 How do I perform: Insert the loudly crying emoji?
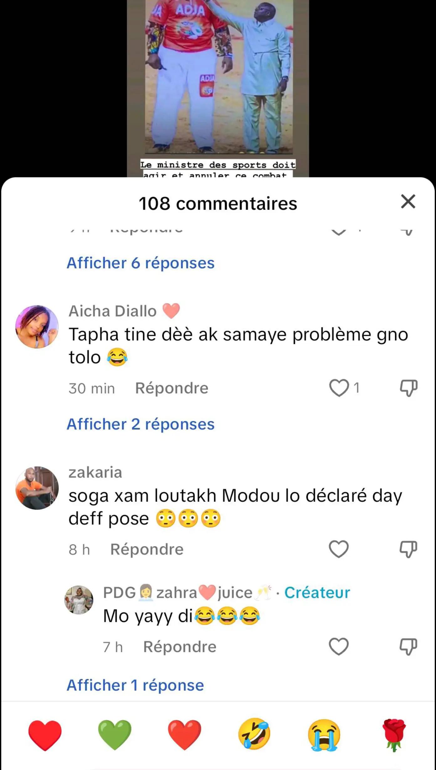[324, 734]
